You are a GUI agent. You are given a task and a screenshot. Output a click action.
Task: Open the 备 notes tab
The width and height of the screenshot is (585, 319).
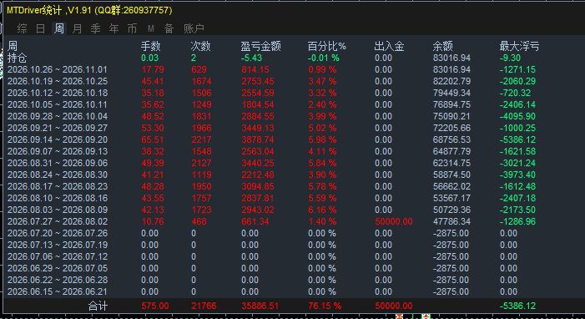point(169,28)
